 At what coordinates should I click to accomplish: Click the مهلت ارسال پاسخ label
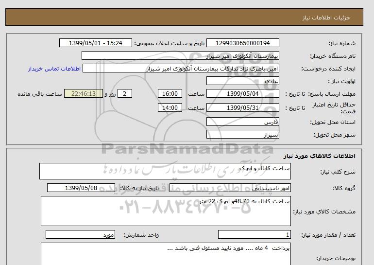click(x=332, y=94)
